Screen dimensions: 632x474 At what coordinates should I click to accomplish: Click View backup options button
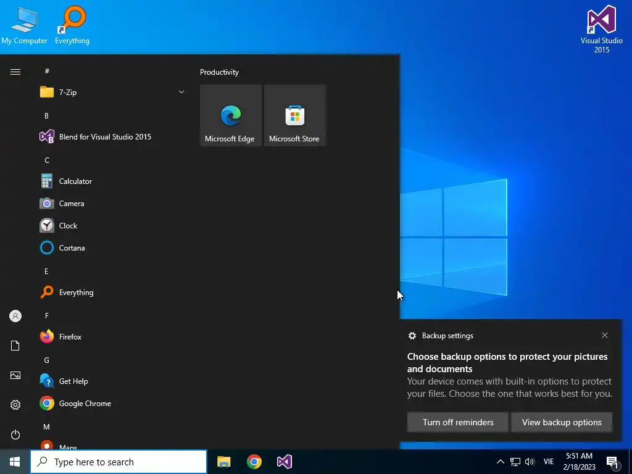click(x=562, y=422)
